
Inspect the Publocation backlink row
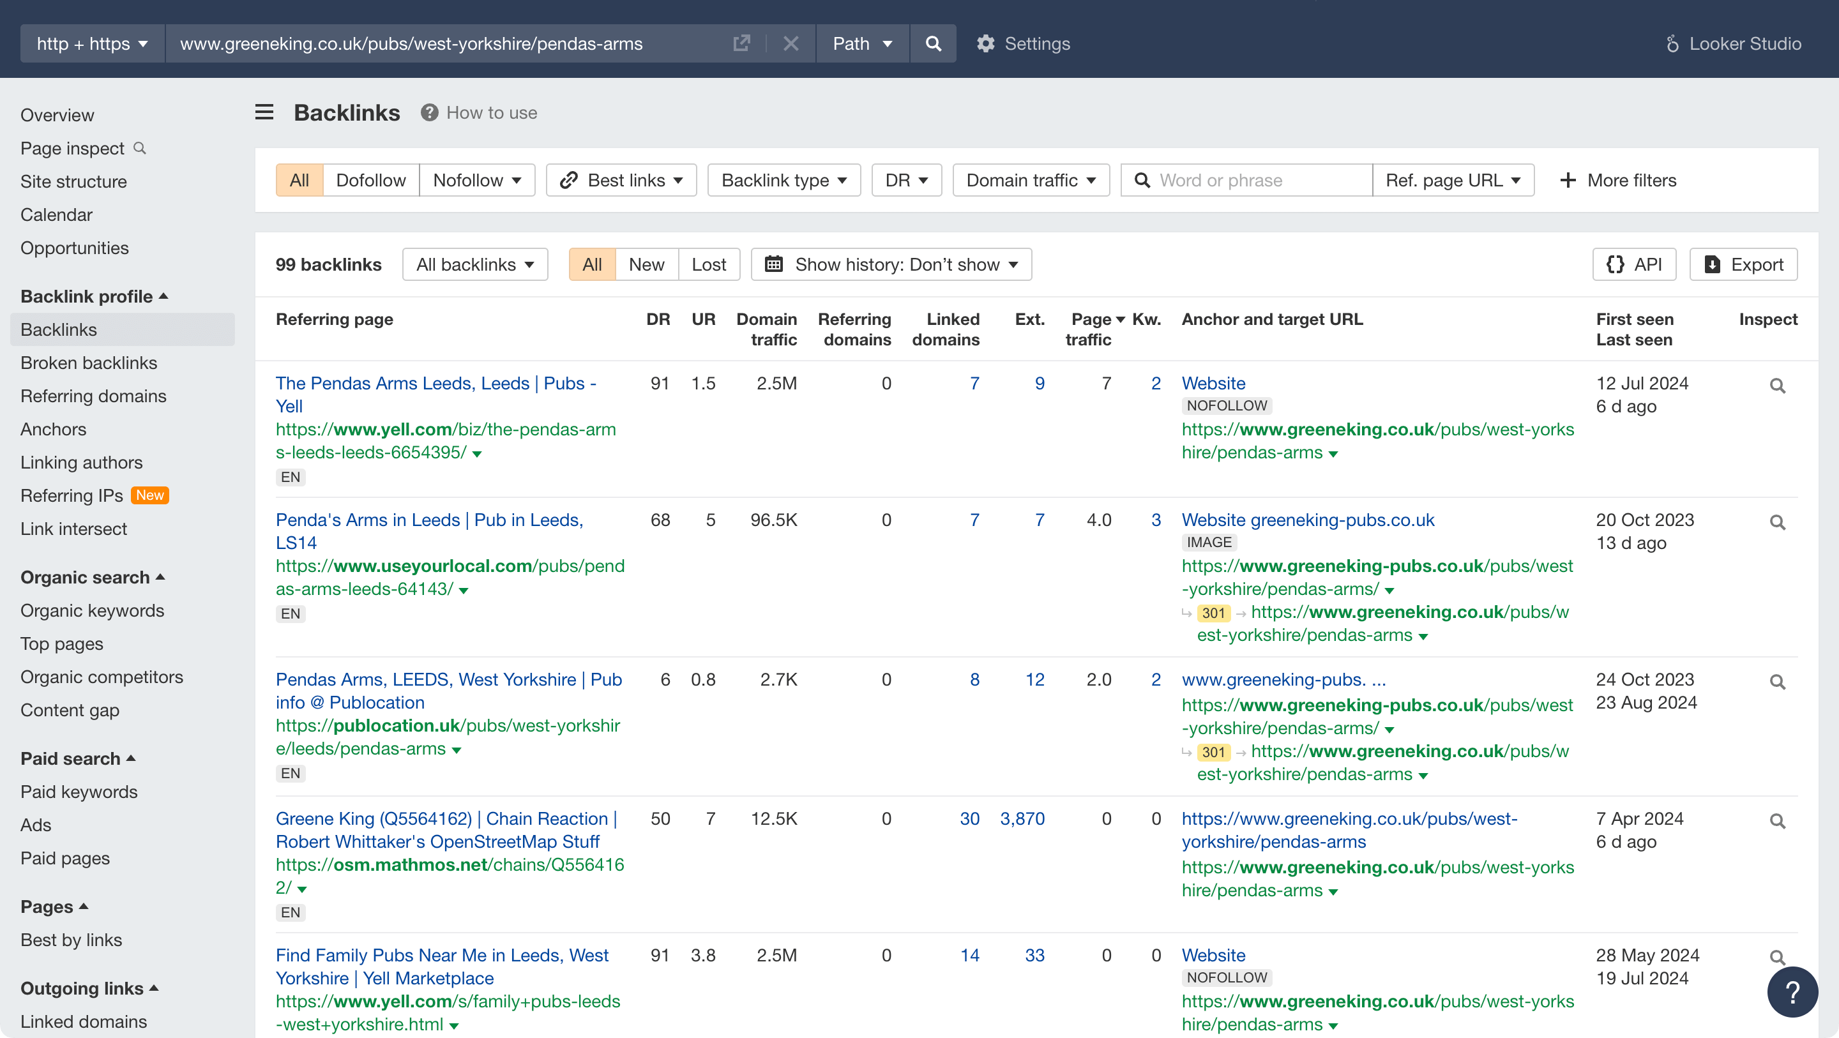(1778, 682)
